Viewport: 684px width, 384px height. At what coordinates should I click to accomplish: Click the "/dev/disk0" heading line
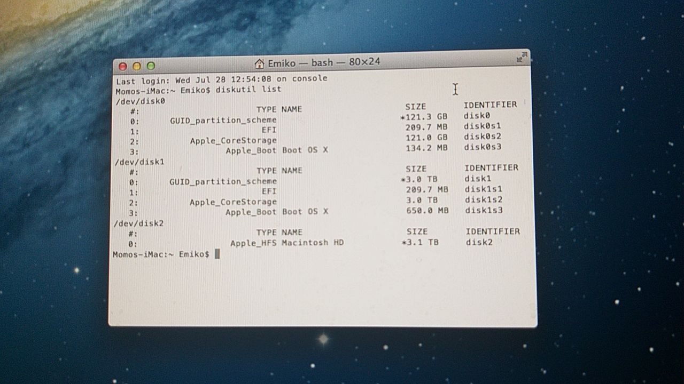pyautogui.click(x=141, y=100)
